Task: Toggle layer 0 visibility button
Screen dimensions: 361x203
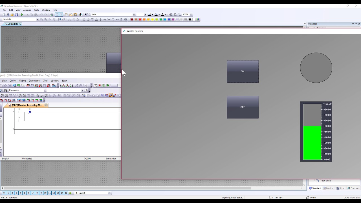Action: (4, 193)
